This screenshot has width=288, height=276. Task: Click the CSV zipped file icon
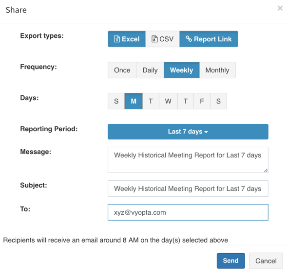click(x=154, y=39)
